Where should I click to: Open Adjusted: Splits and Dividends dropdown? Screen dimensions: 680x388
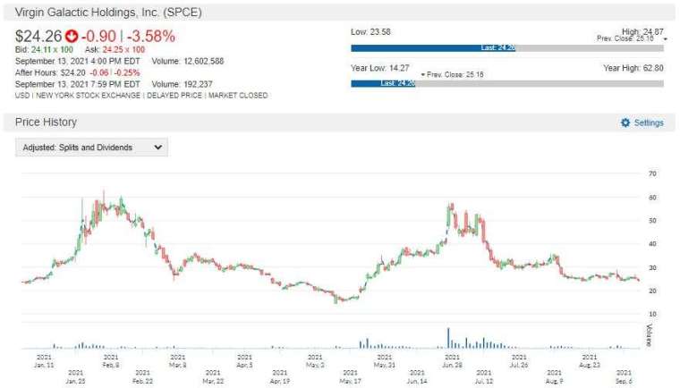(91, 148)
